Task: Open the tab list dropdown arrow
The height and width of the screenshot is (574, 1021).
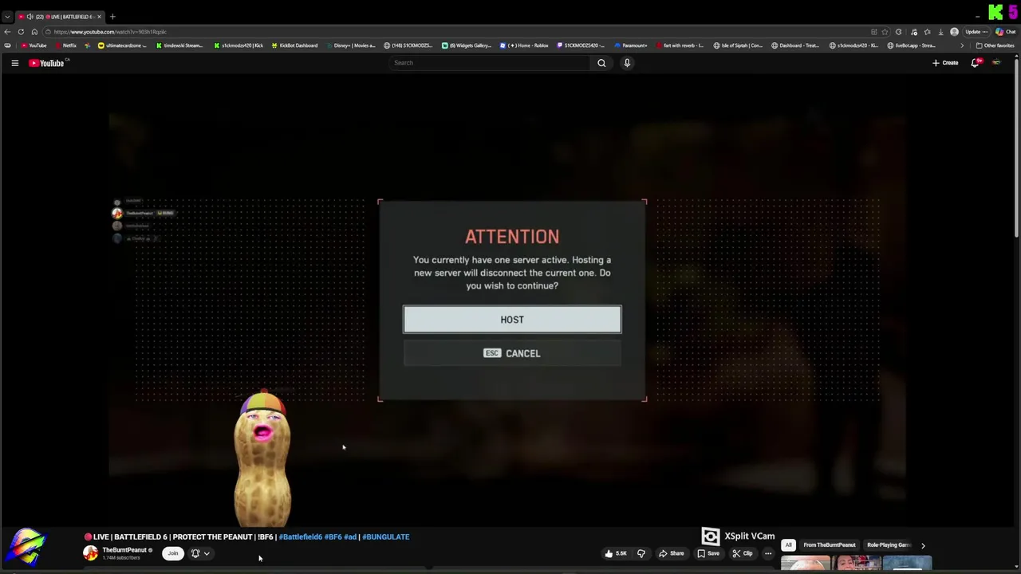Action: pos(7,17)
